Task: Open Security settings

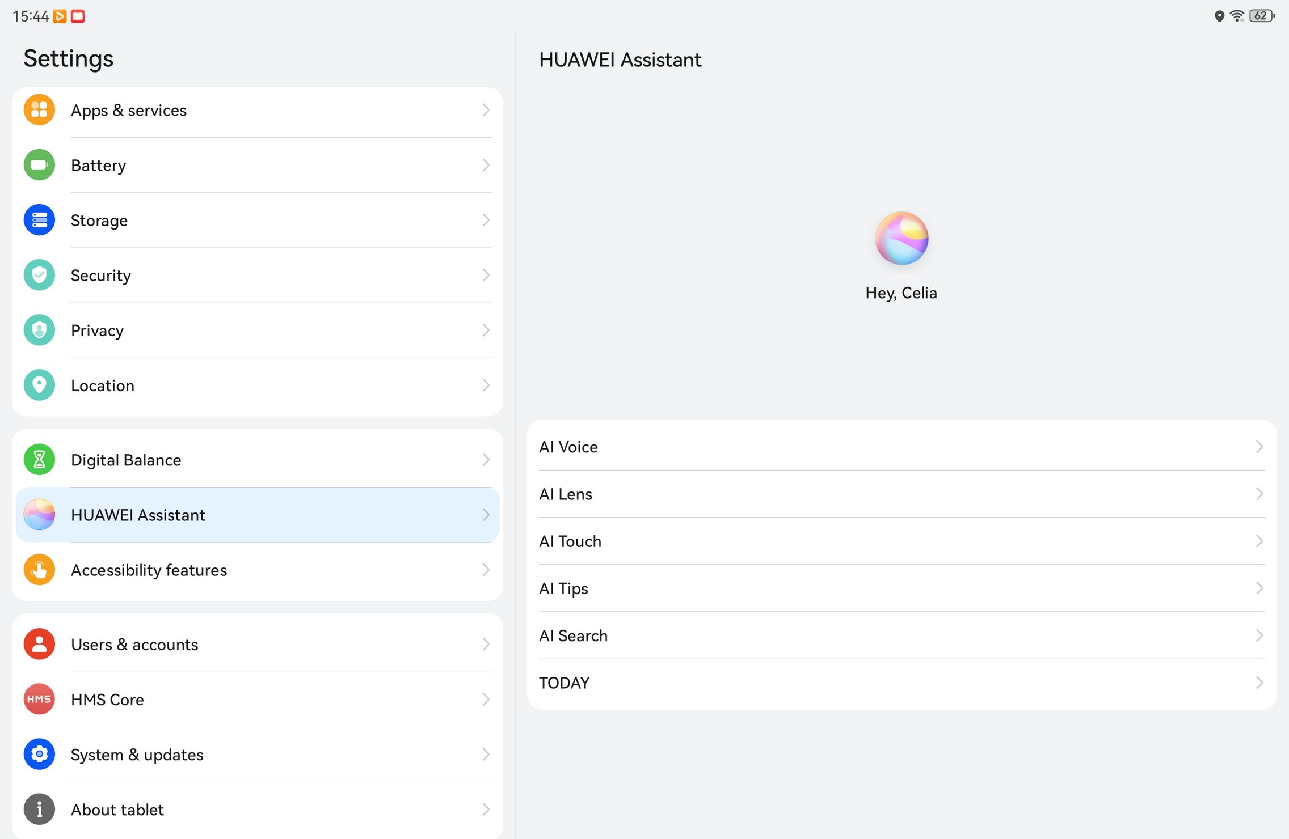Action: pyautogui.click(x=258, y=275)
